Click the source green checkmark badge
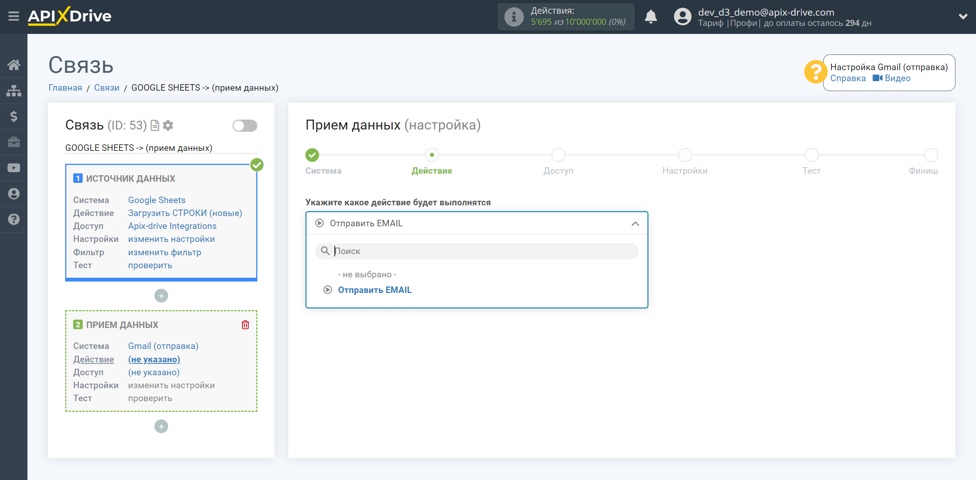 257,165
